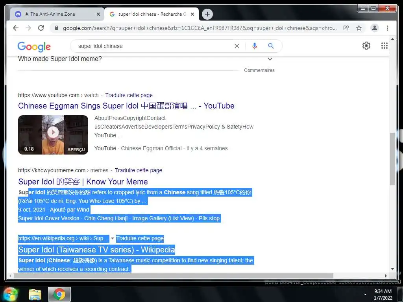Screen dimensions: 403x302
Task: Open Google search settings gear
Action: [x=366, y=46]
